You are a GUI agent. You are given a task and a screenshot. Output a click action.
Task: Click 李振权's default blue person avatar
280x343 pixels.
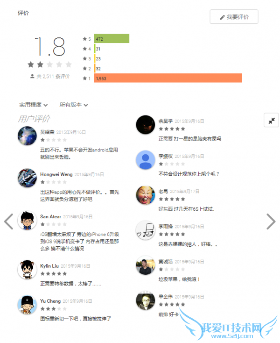point(146,160)
